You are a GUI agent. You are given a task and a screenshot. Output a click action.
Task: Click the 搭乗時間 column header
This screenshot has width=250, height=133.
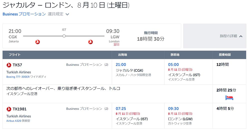(x=225, y=55)
